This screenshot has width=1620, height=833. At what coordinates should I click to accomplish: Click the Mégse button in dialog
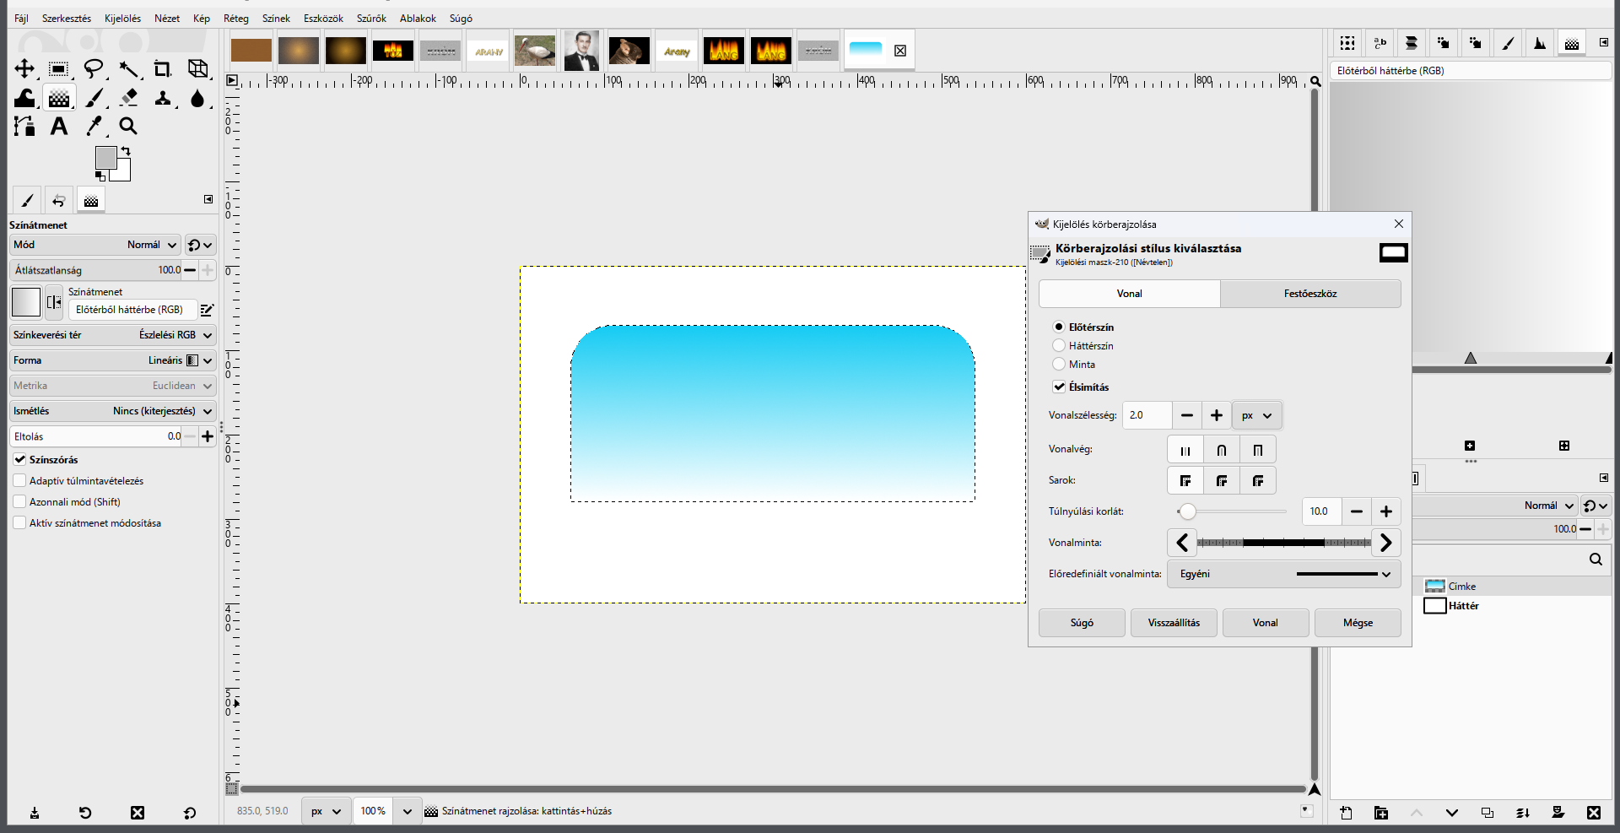1358,623
